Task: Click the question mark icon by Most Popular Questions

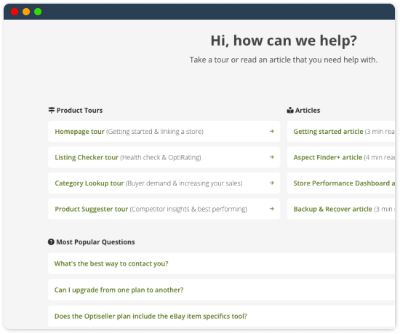Action: (x=51, y=242)
